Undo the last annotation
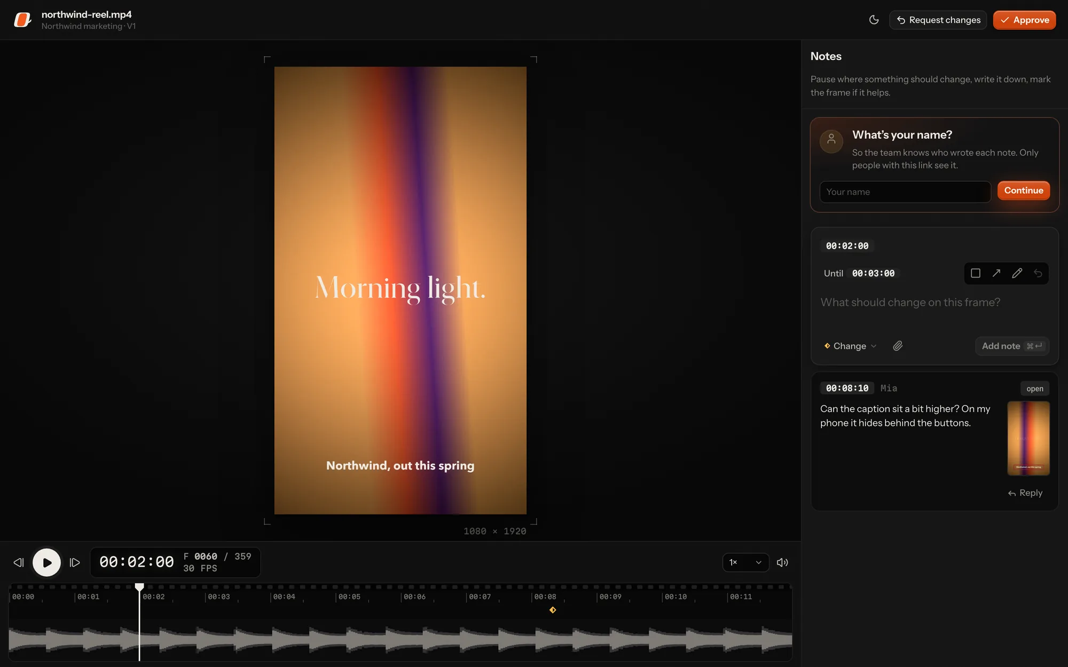This screenshot has height=667, width=1068. (x=1038, y=273)
